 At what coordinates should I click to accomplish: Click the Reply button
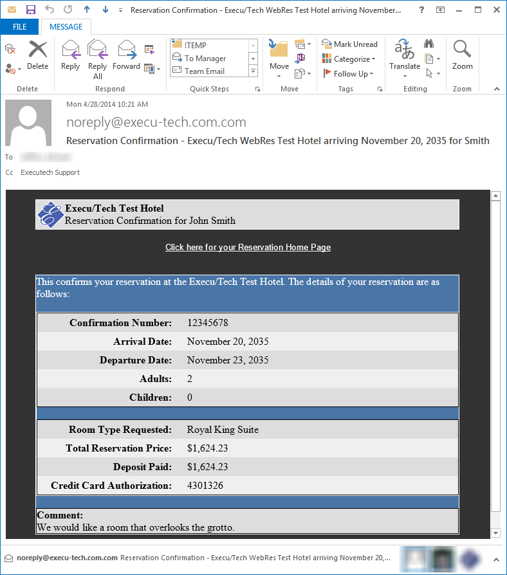[70, 55]
